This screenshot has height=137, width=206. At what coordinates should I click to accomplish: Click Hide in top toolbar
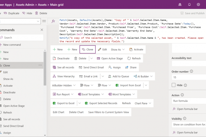[x=27, y=13]
